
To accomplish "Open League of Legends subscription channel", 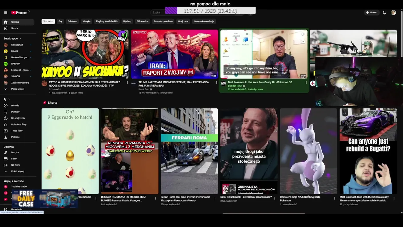I will pyautogui.click(x=18, y=70).
